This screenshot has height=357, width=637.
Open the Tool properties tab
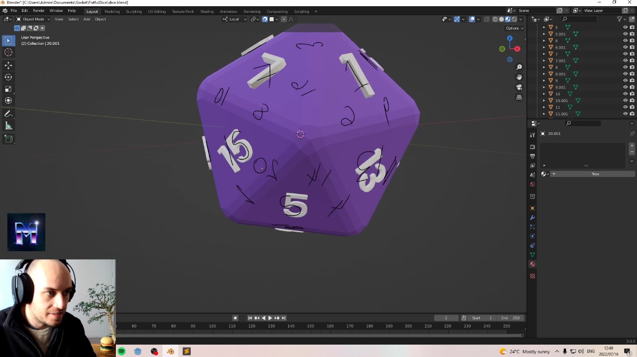[533, 135]
